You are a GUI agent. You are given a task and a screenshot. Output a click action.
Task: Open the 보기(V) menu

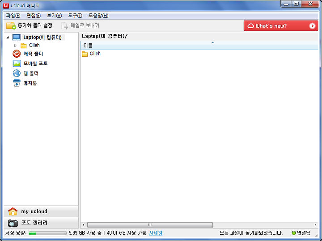point(54,16)
